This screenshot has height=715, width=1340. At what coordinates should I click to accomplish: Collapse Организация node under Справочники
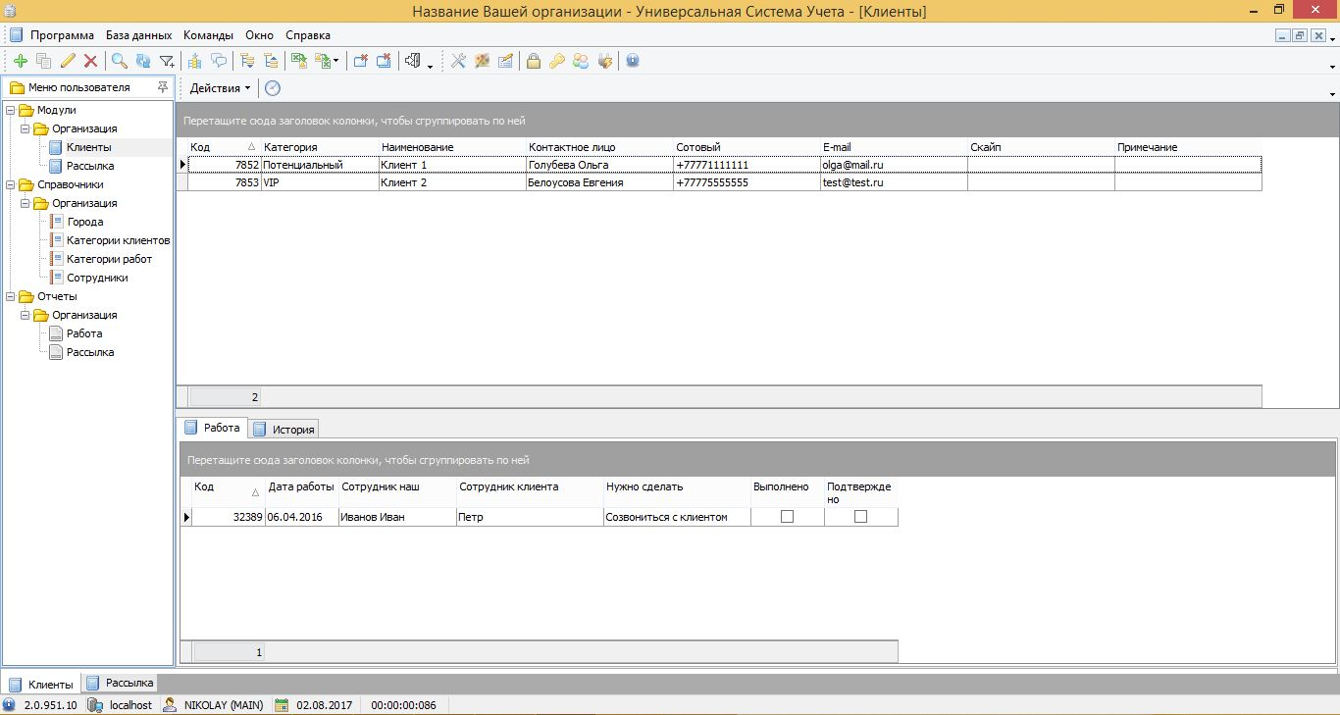pyautogui.click(x=25, y=204)
